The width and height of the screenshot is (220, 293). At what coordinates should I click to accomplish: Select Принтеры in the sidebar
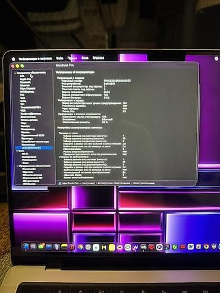coord(27,138)
